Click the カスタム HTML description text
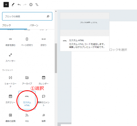This screenshot has height=126, width=137. click(x=87, y=46)
